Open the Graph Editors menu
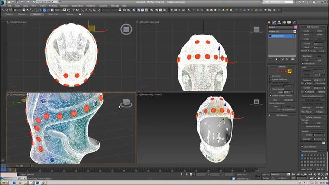 click(78, 6)
